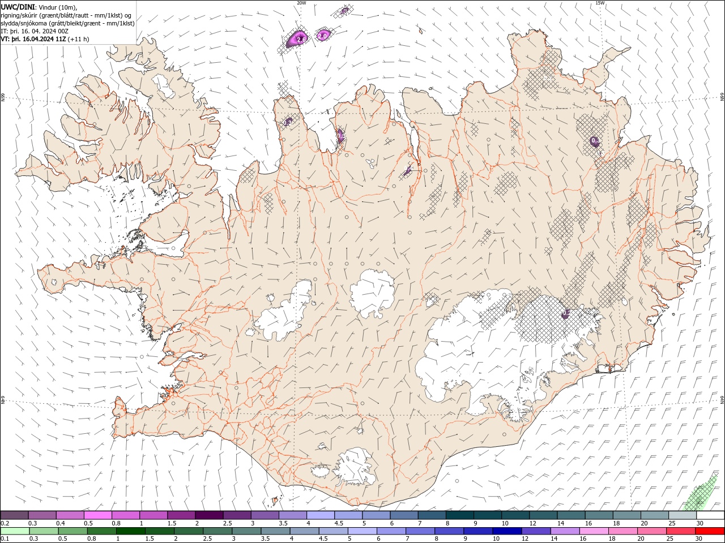Viewport: 725px width, 543px height.
Task: Click the red 30 swatch in lower legend row
Action: click(710, 531)
